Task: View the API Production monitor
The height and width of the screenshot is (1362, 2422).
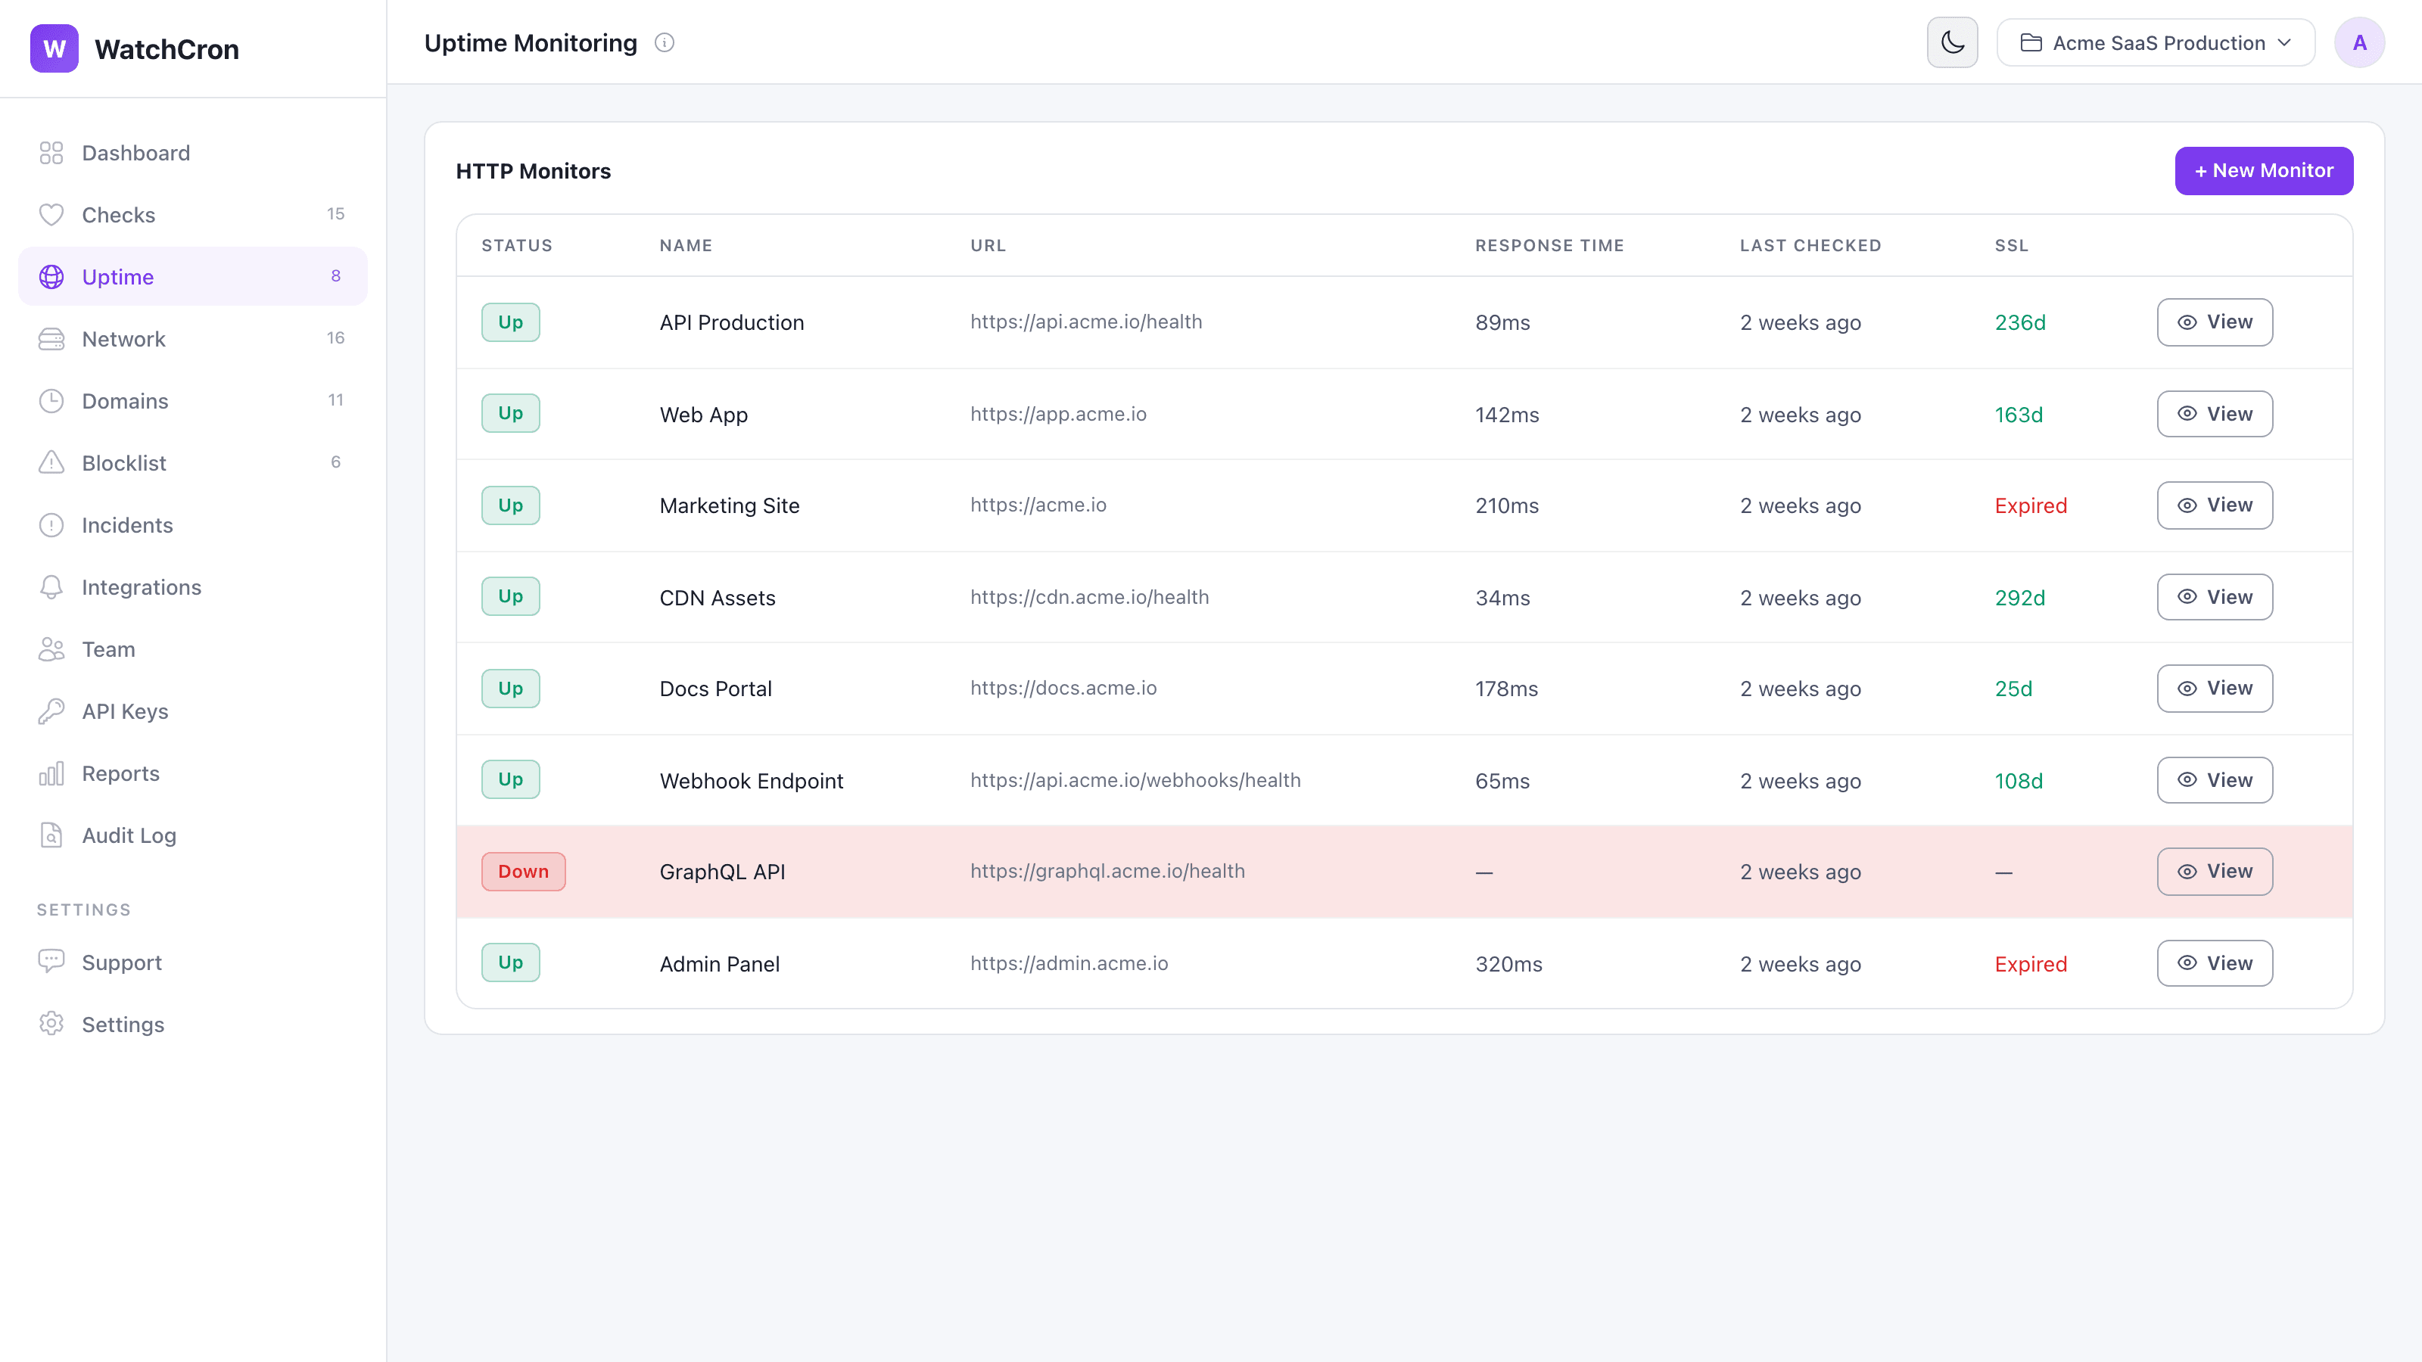Action: (x=2214, y=322)
